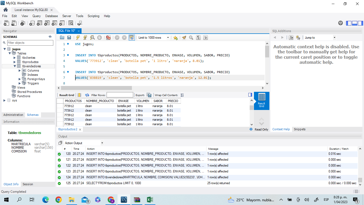Open the Server menu

[67, 16]
